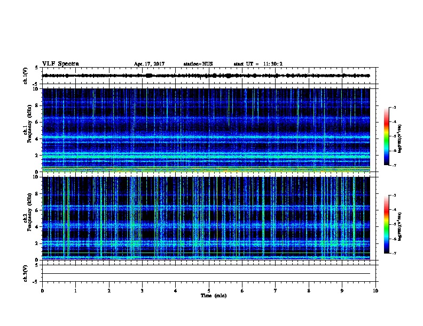
Task: Click the "ch.3(V)" axis label
Action: [25, 273]
